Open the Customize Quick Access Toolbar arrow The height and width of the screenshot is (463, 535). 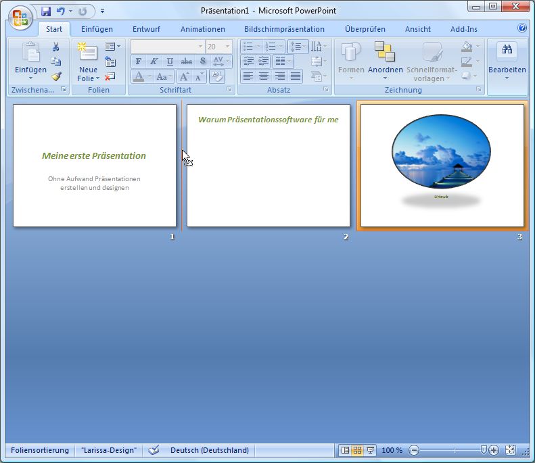tap(102, 11)
